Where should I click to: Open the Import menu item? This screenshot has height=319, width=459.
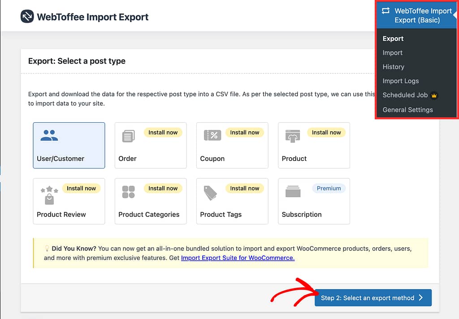point(392,53)
